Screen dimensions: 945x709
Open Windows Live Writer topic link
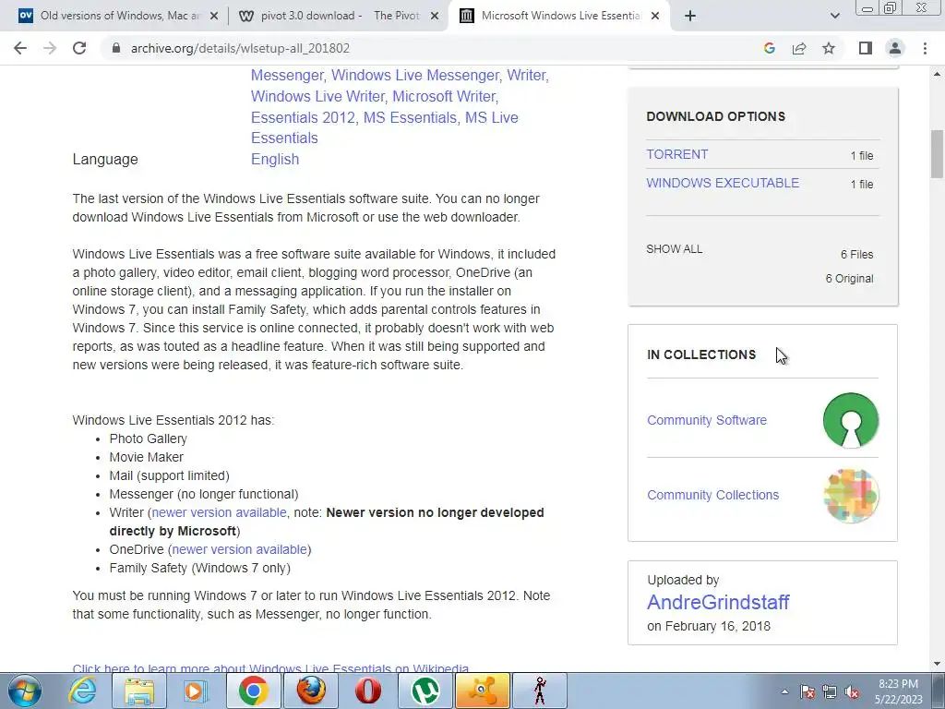(x=317, y=96)
